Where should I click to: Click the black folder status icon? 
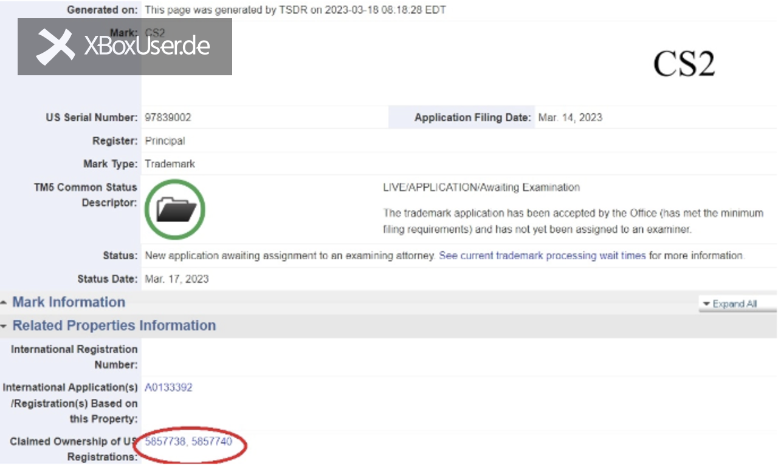coord(176,209)
